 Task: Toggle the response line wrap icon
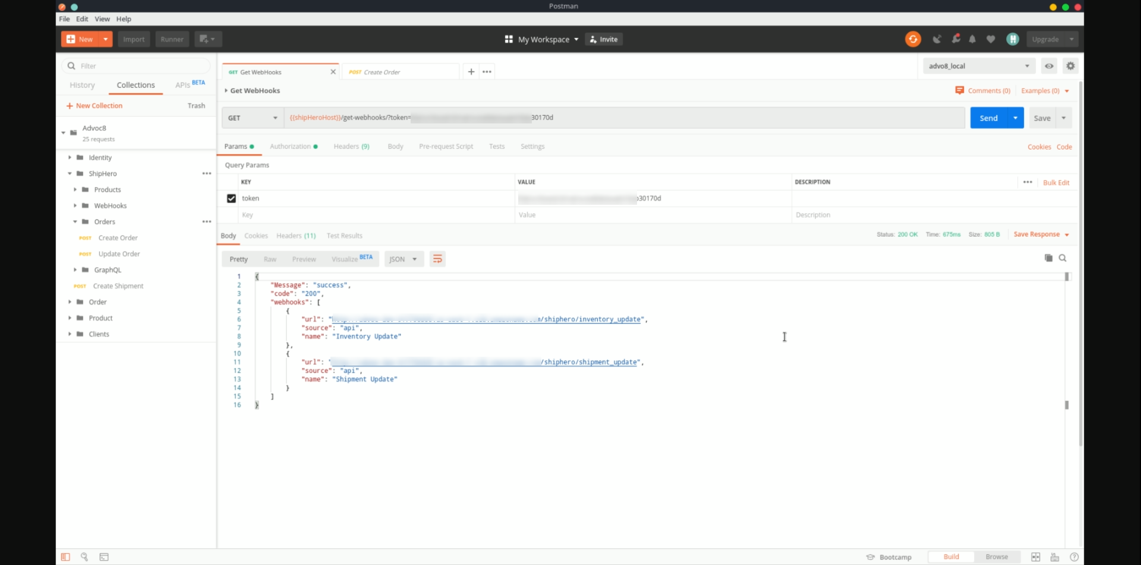437,259
